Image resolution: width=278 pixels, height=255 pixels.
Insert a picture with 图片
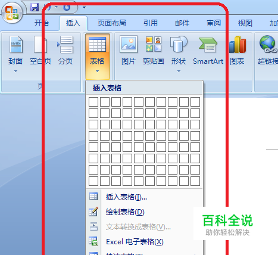point(129,51)
